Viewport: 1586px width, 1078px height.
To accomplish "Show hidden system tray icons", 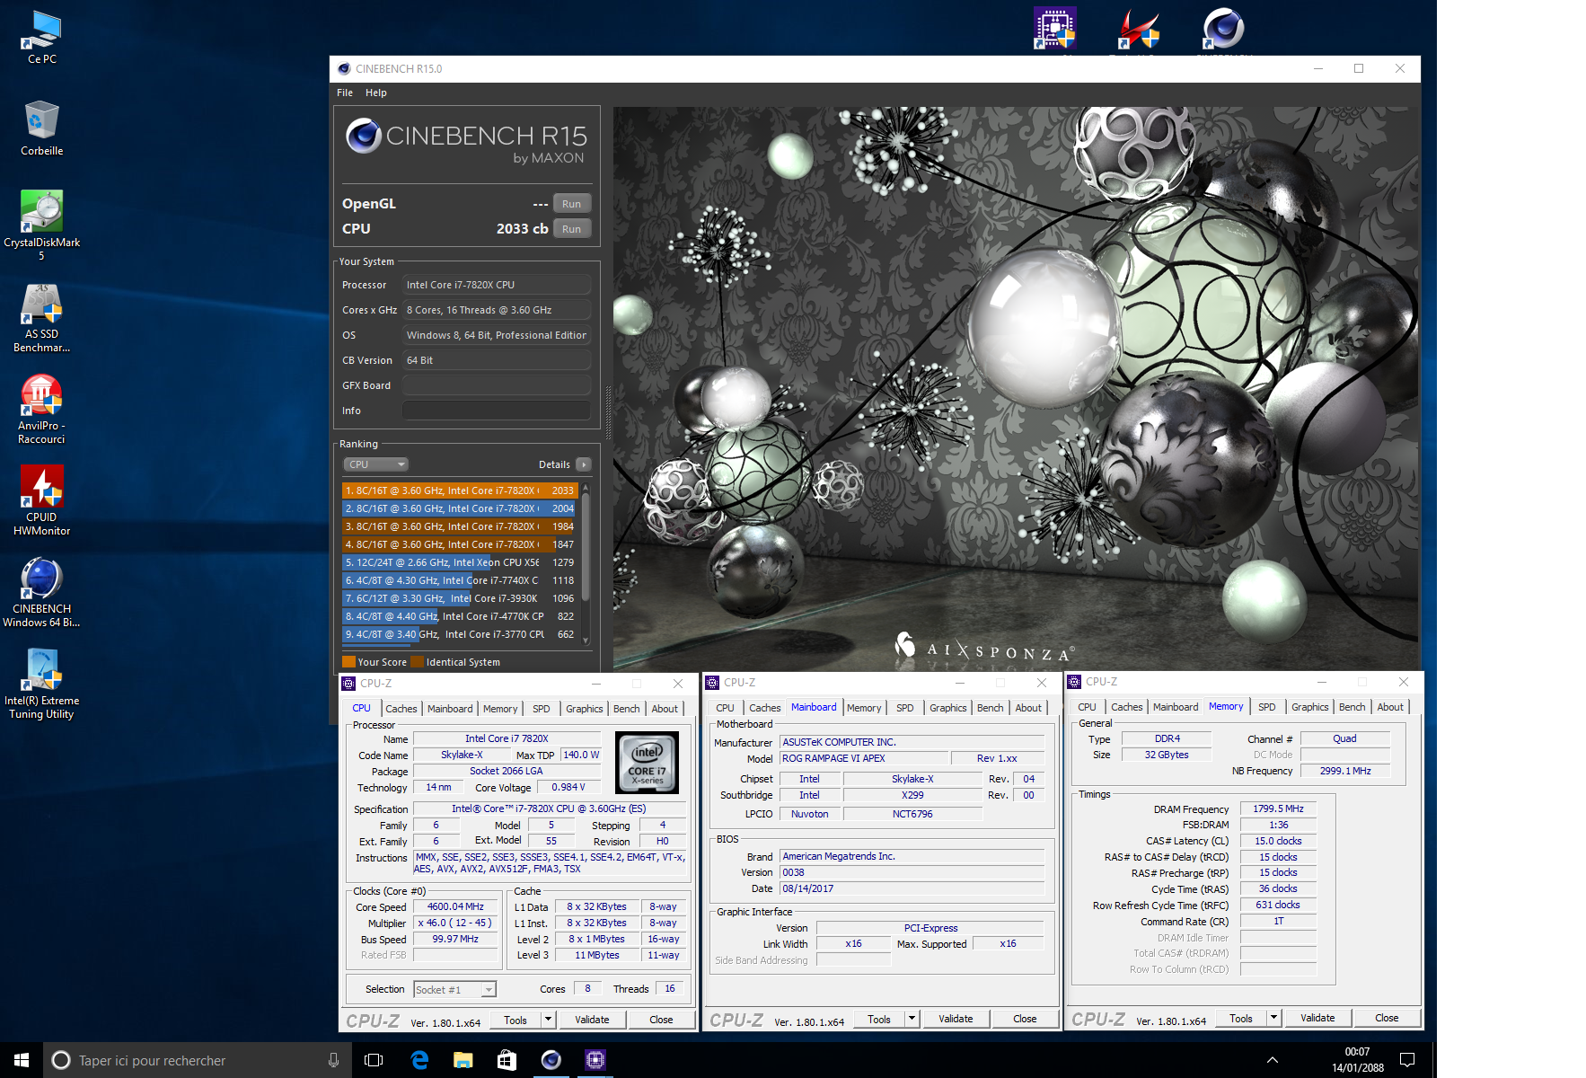I will point(1273,1060).
